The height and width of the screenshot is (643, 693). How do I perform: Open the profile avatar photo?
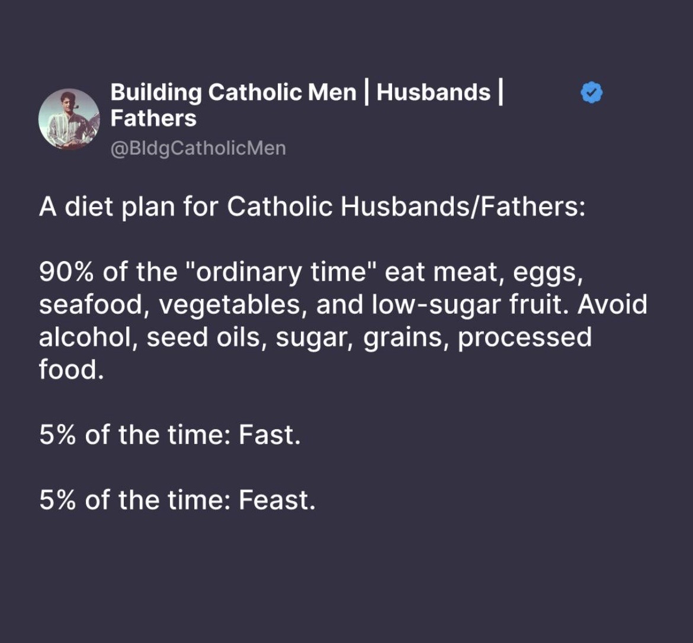[x=69, y=119]
